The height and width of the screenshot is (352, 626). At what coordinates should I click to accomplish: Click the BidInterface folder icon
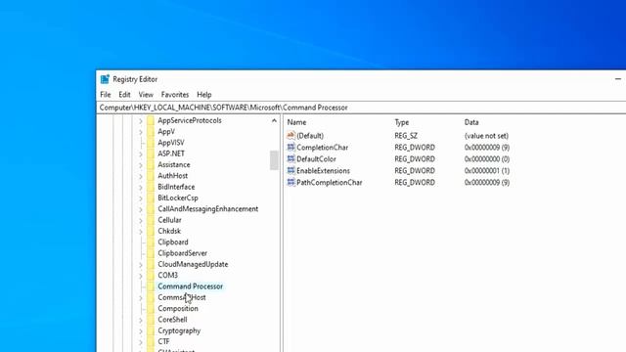click(151, 187)
